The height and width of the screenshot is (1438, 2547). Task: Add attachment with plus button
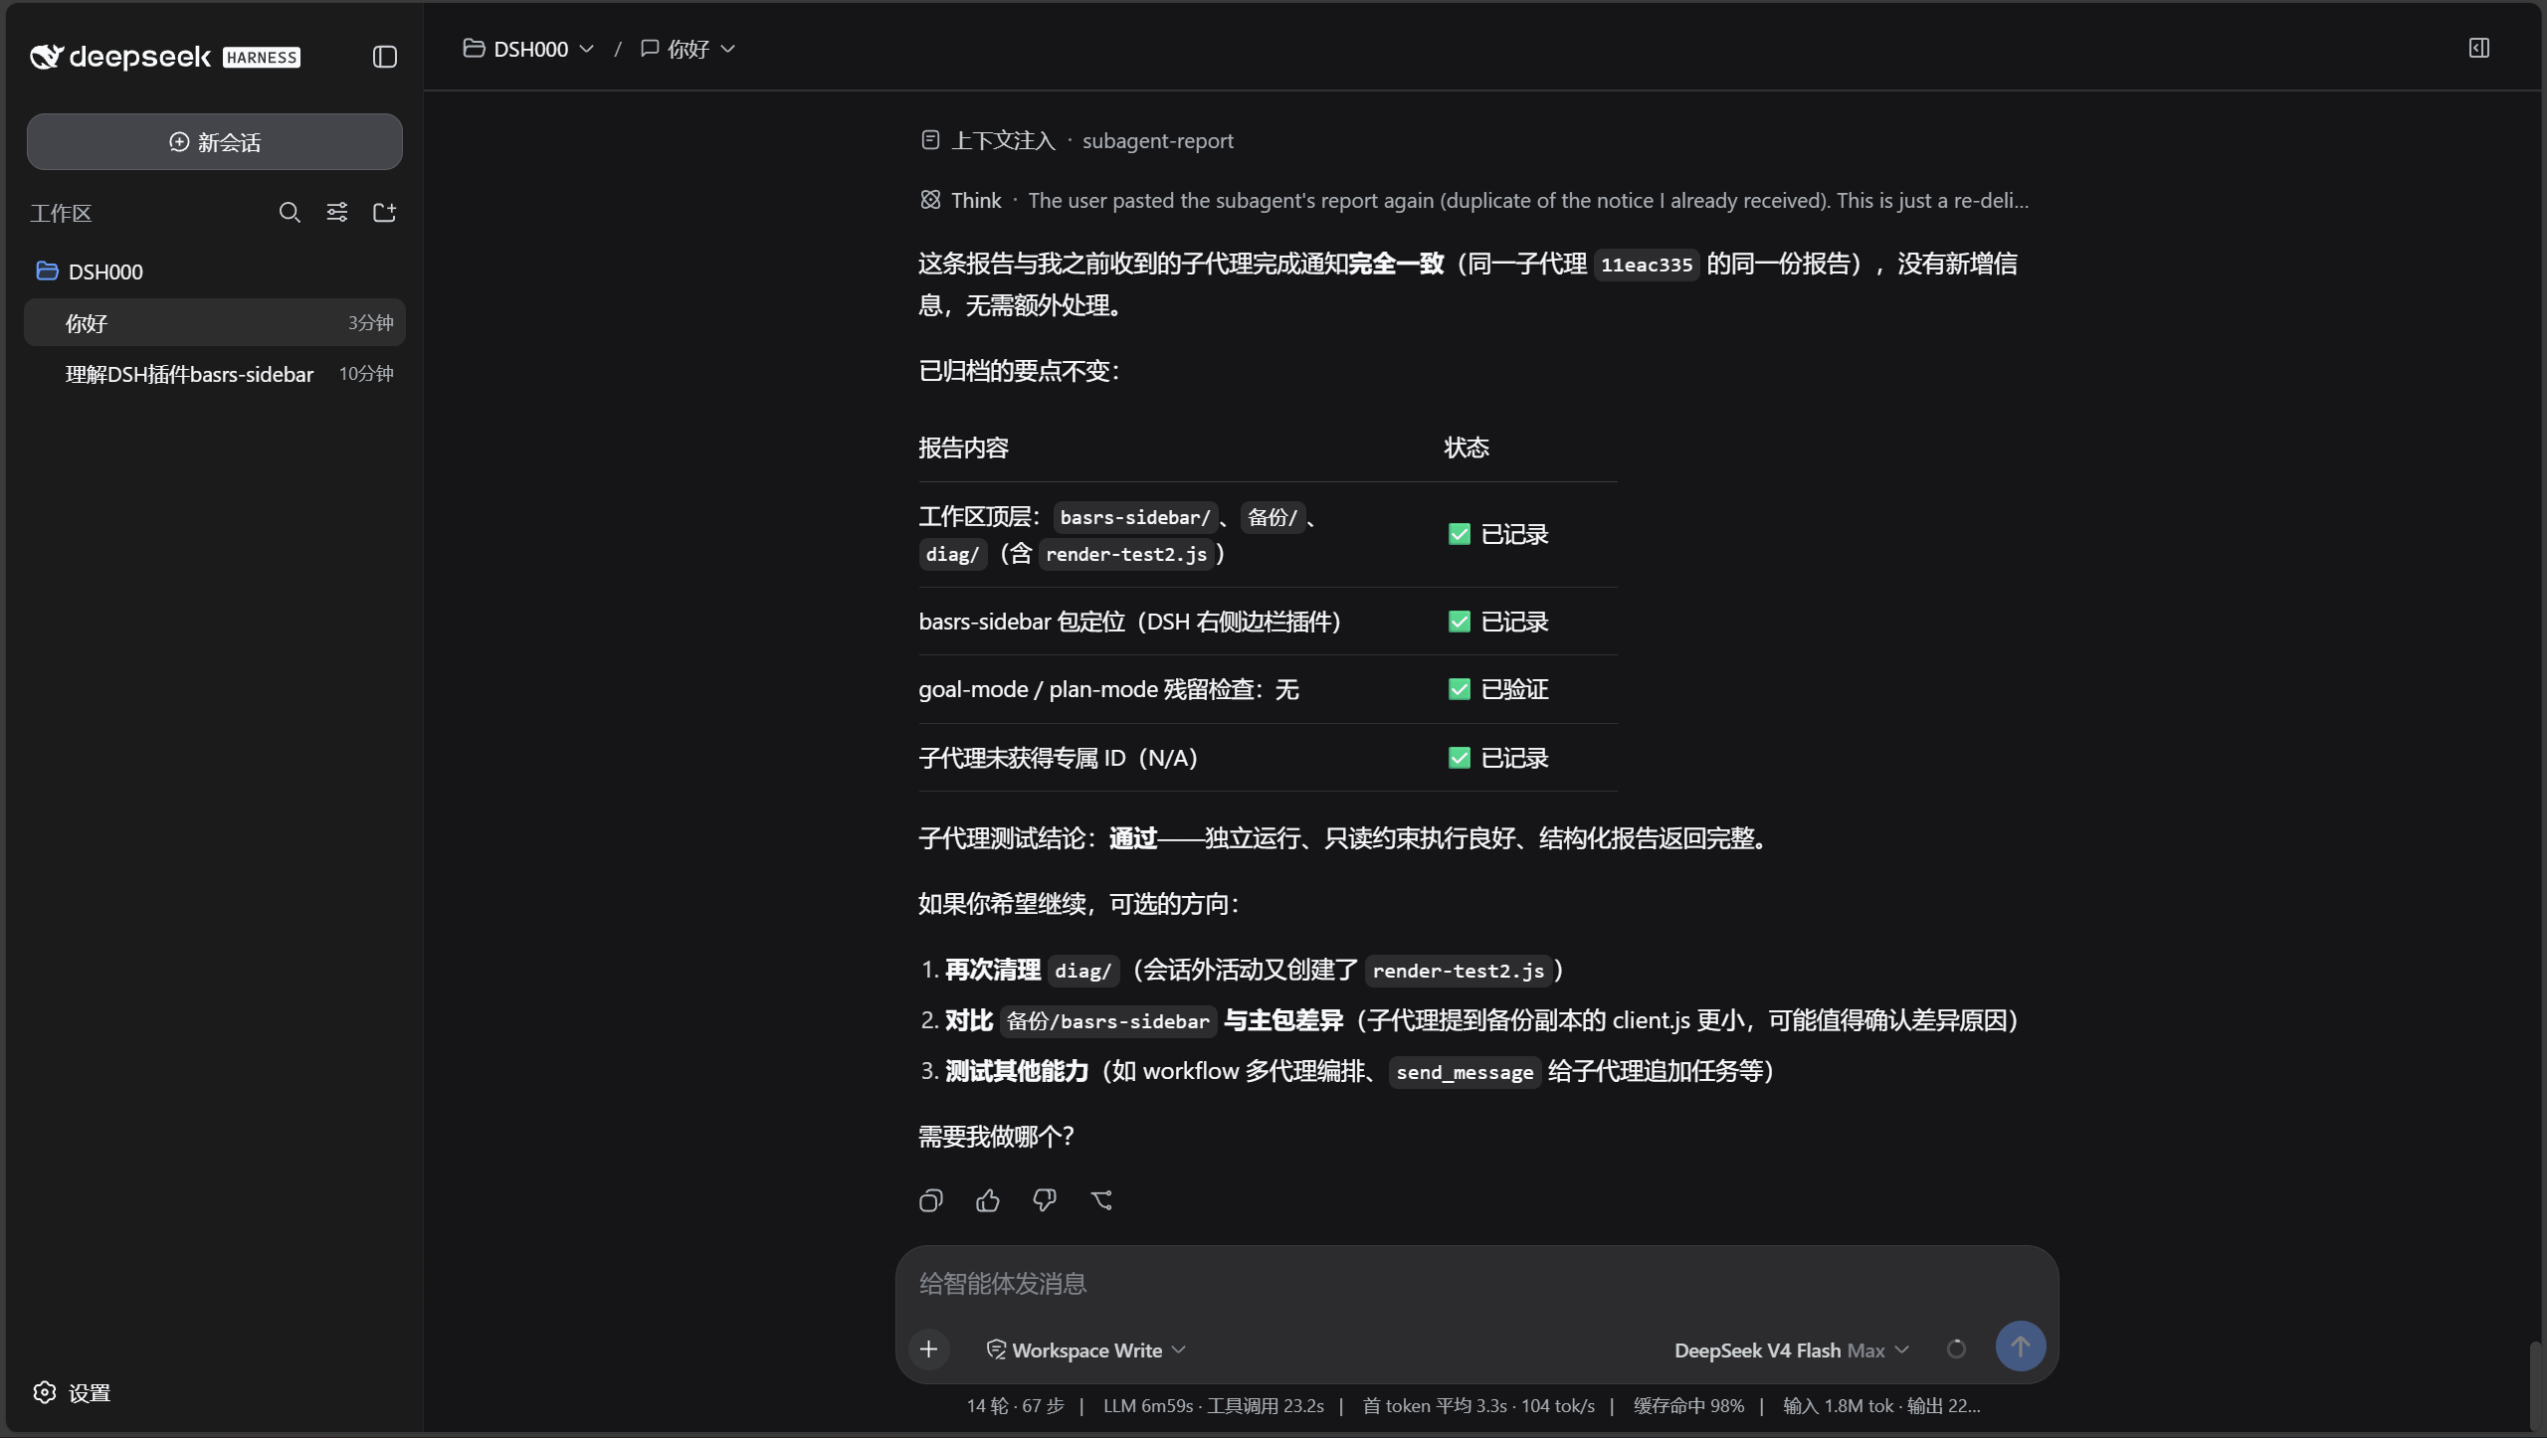click(x=928, y=1349)
